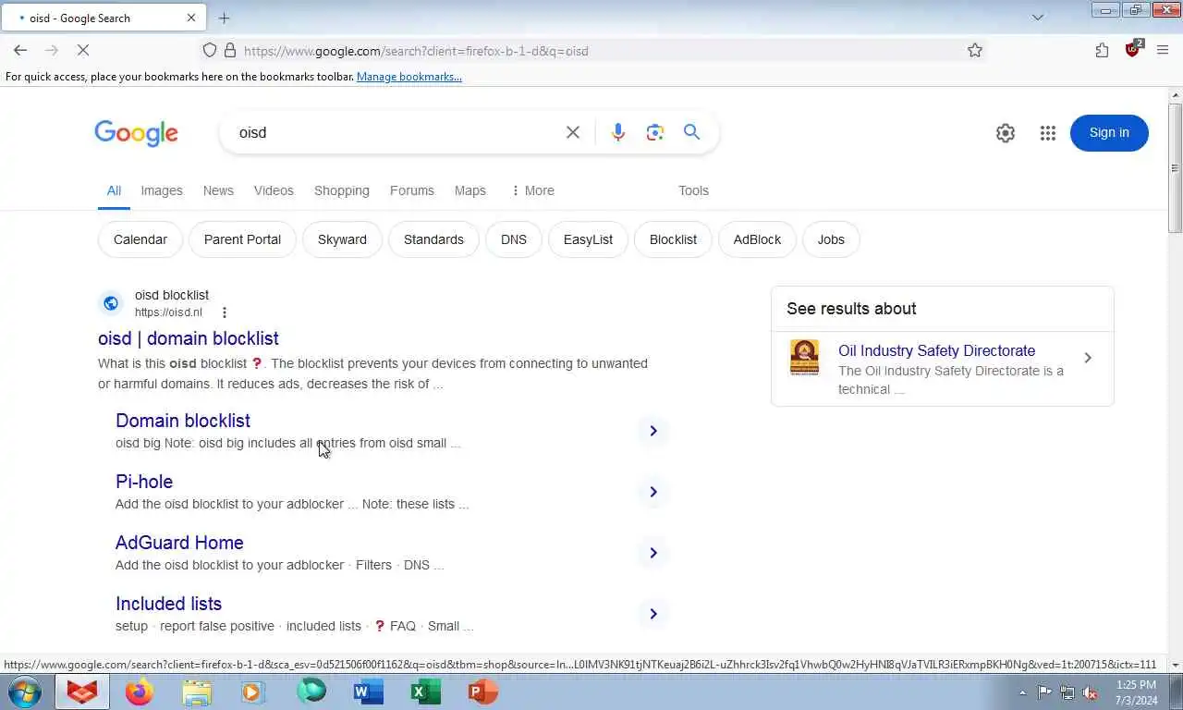Open the oisd | domain blocklist result

[x=189, y=338]
